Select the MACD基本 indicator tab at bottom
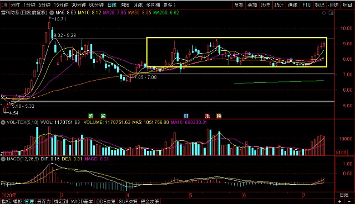This screenshot has width=355, height=204. tap(82, 201)
